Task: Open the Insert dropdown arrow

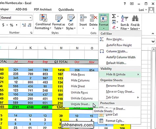Action: [x=83, y=28]
